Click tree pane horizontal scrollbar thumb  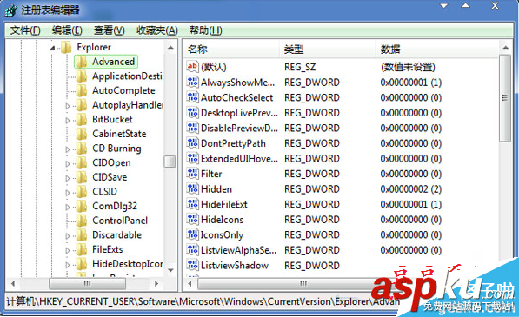(88, 284)
